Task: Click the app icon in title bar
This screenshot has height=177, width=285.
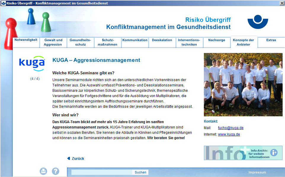Action: [3, 3]
